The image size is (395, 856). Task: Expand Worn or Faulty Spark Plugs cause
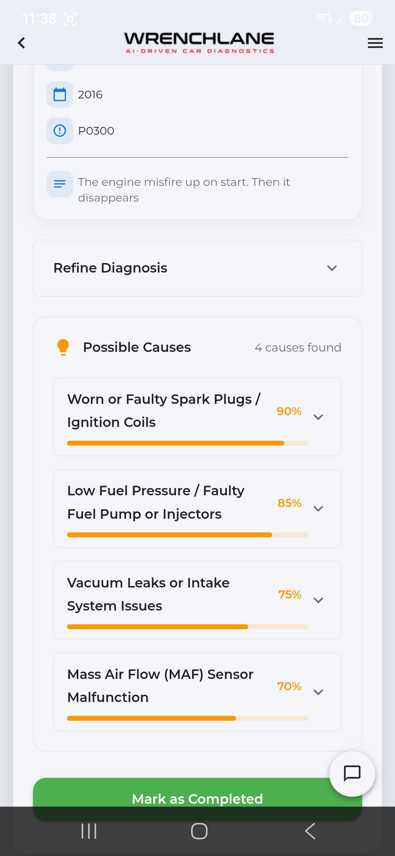[318, 417]
